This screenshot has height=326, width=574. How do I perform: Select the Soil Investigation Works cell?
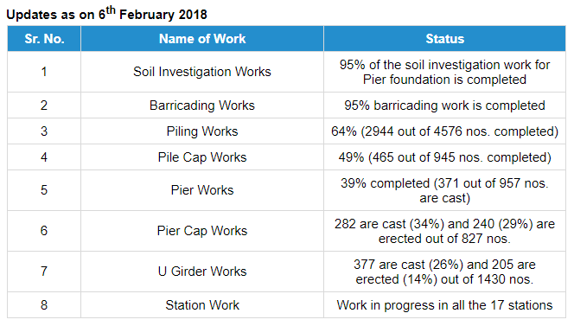tap(202, 72)
